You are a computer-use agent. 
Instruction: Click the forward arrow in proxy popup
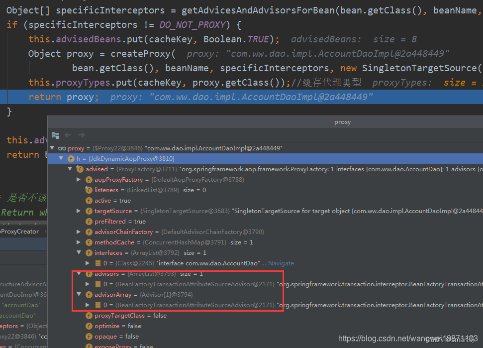(81, 135)
